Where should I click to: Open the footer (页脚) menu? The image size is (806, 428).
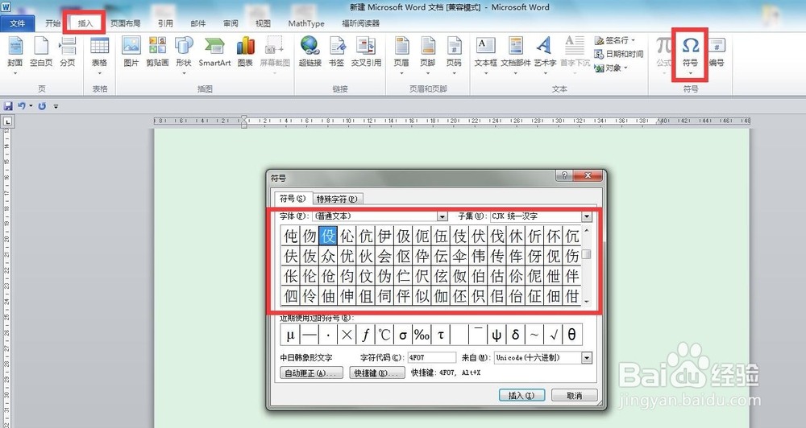coord(428,55)
